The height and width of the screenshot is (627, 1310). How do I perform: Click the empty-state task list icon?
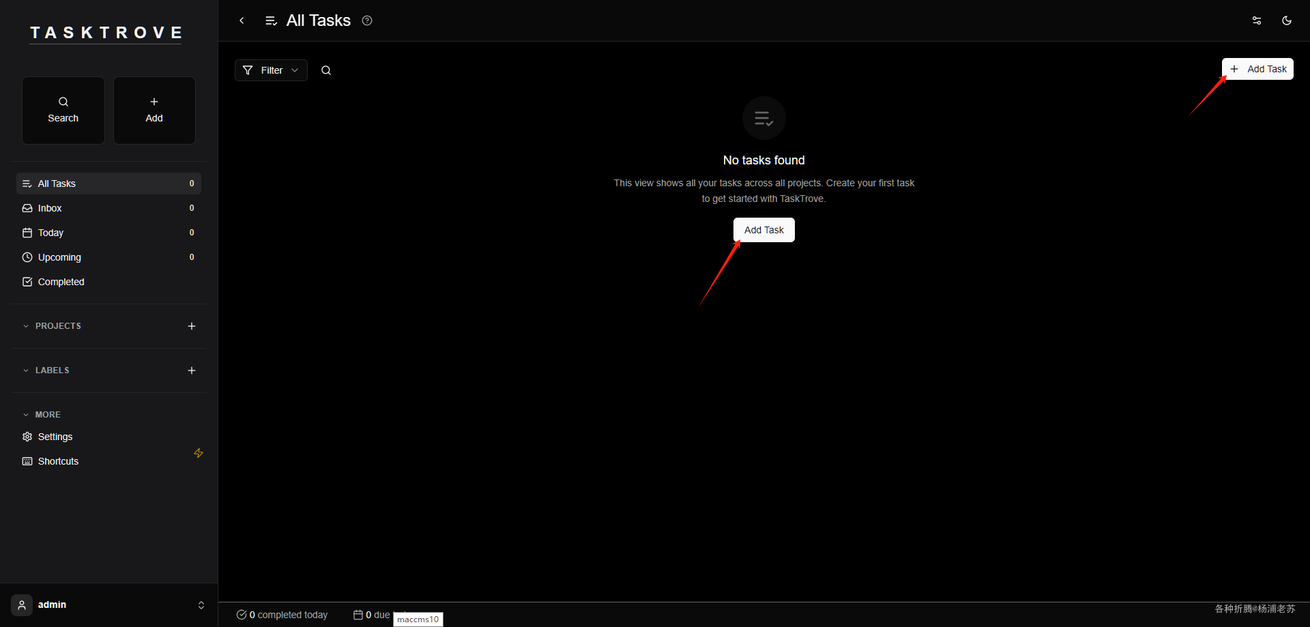coord(764,118)
